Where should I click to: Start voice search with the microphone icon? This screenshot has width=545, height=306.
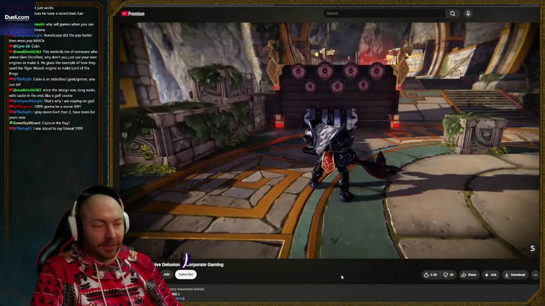468,13
